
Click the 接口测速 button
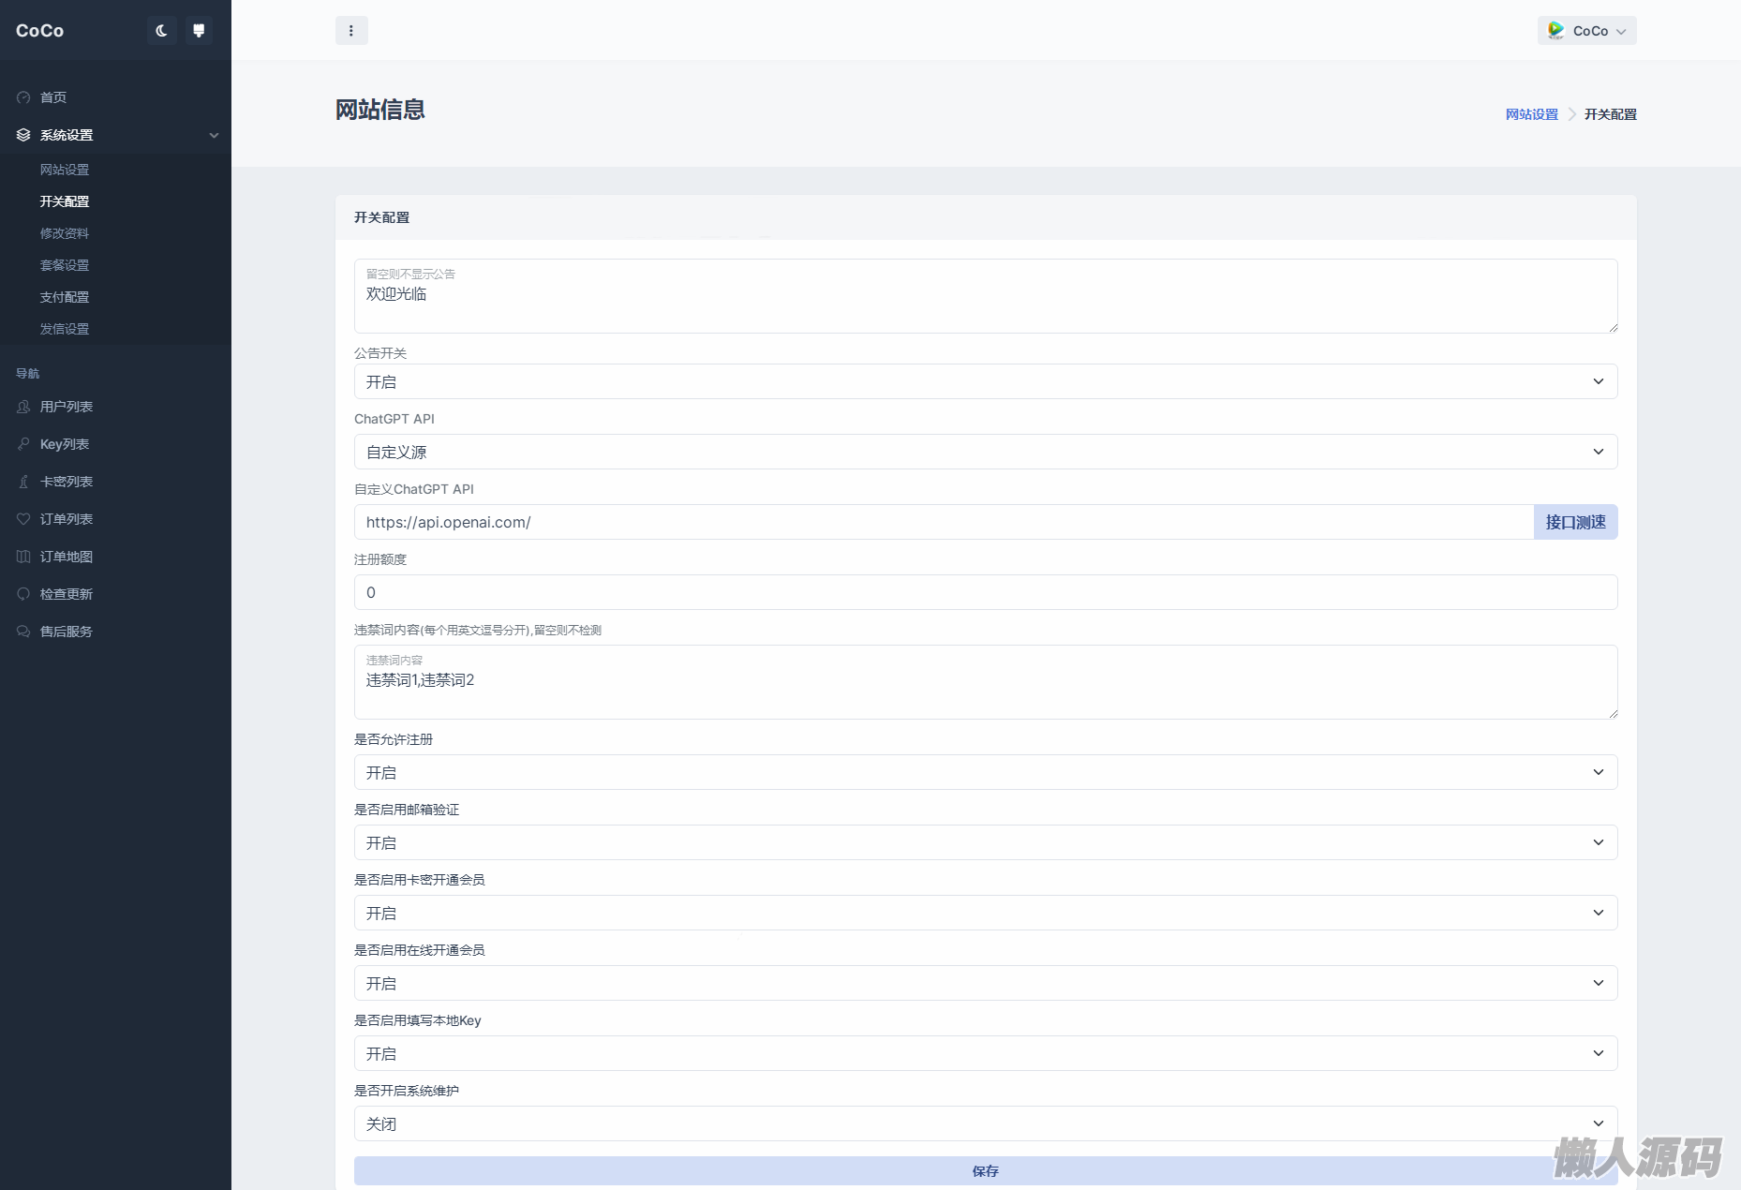pos(1576,522)
